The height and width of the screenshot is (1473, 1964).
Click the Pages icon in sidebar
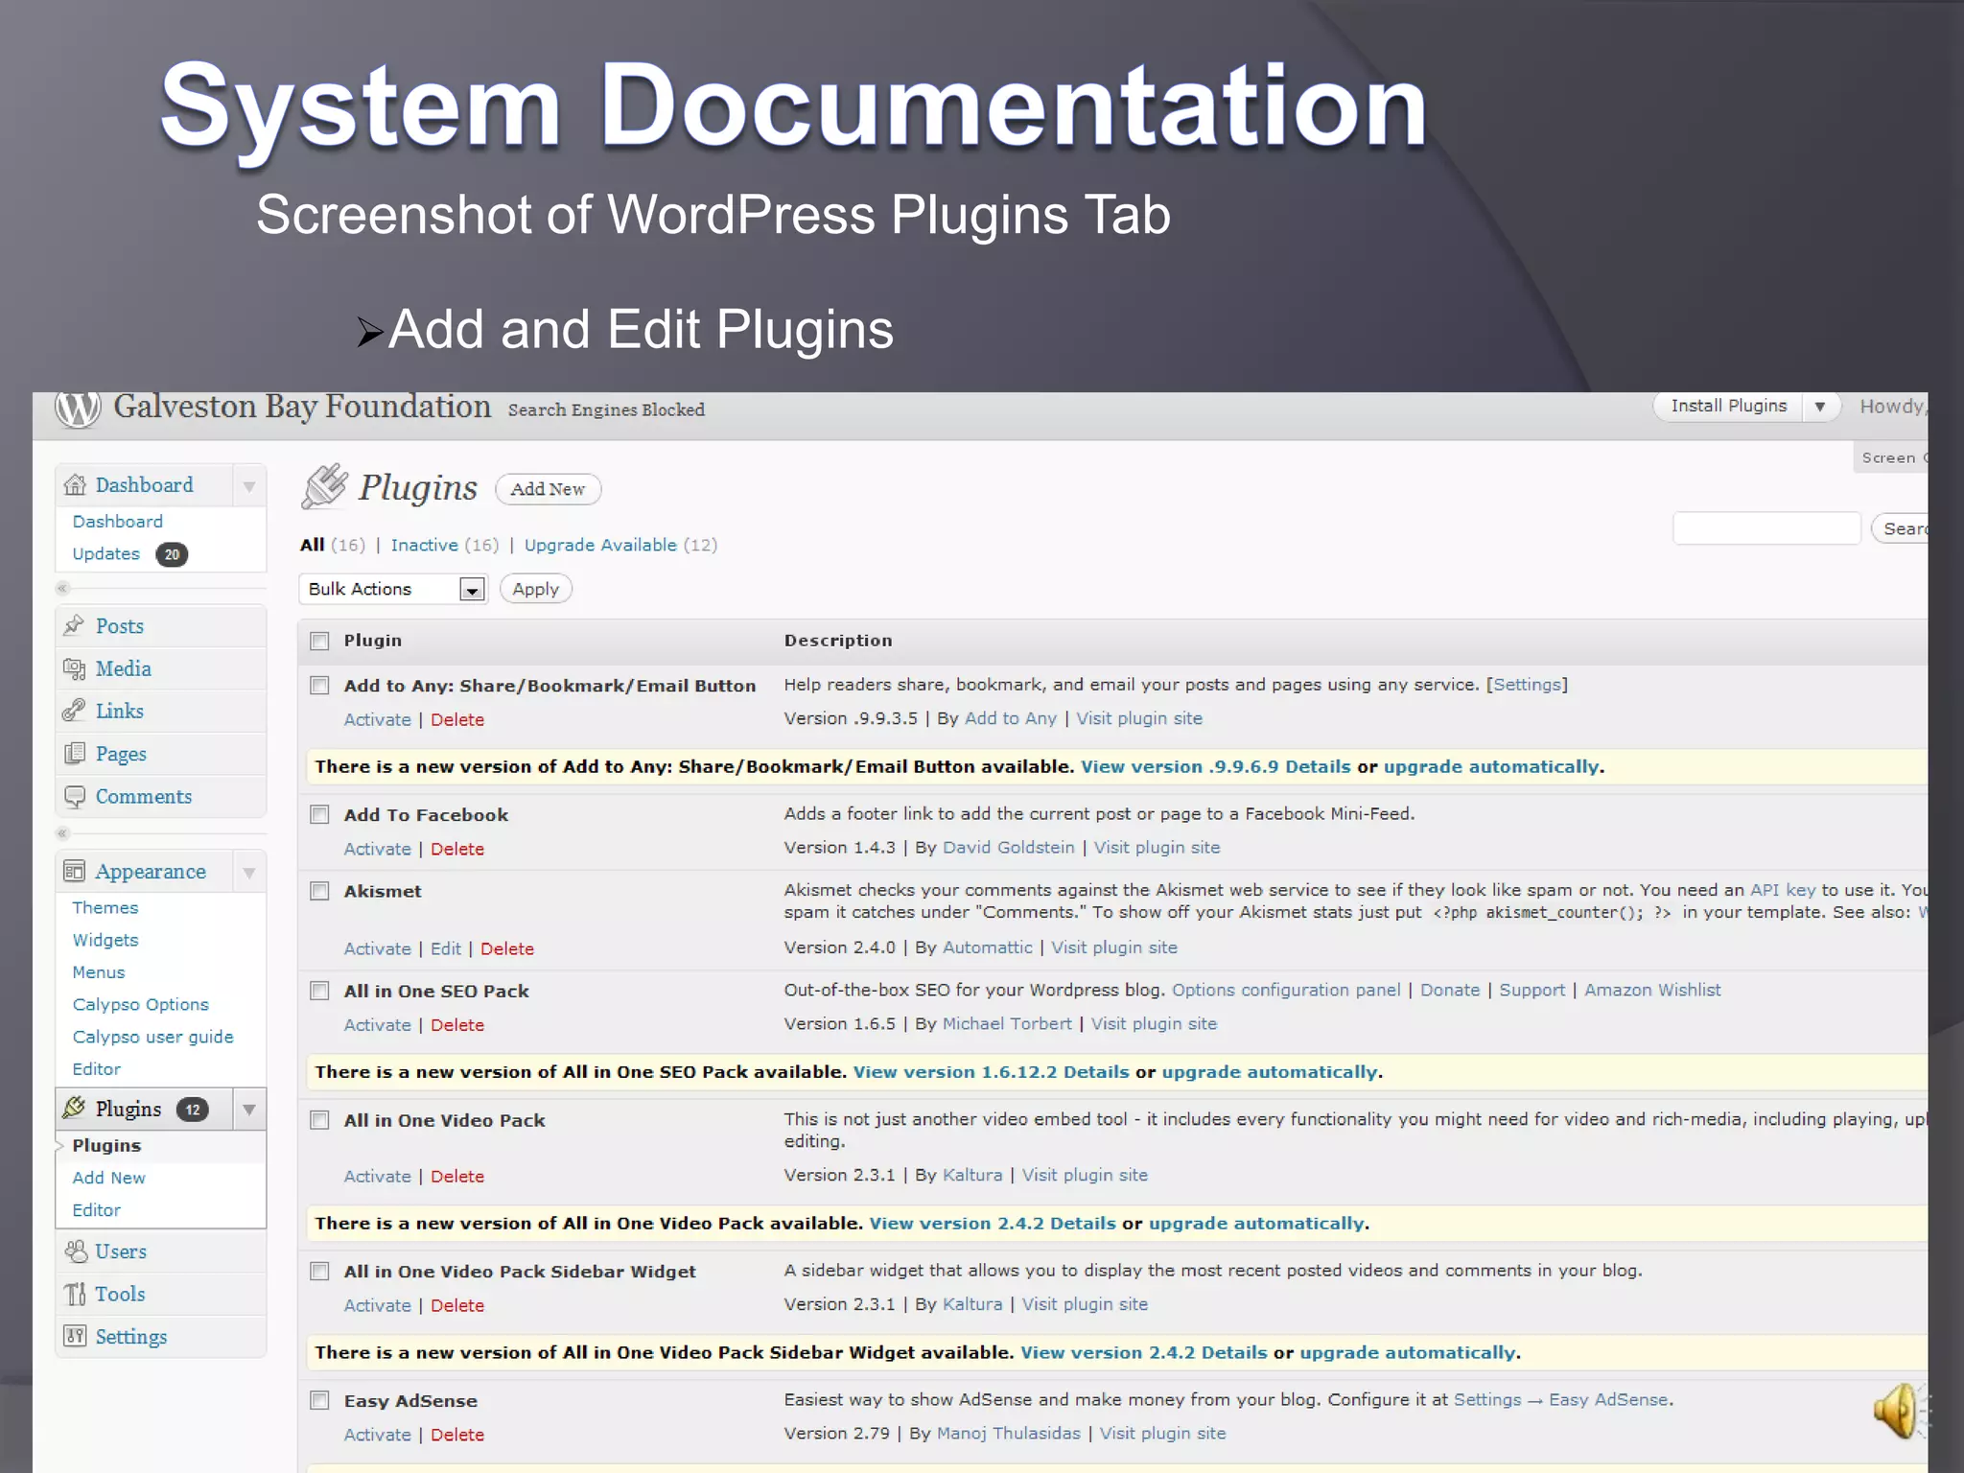pyautogui.click(x=74, y=754)
